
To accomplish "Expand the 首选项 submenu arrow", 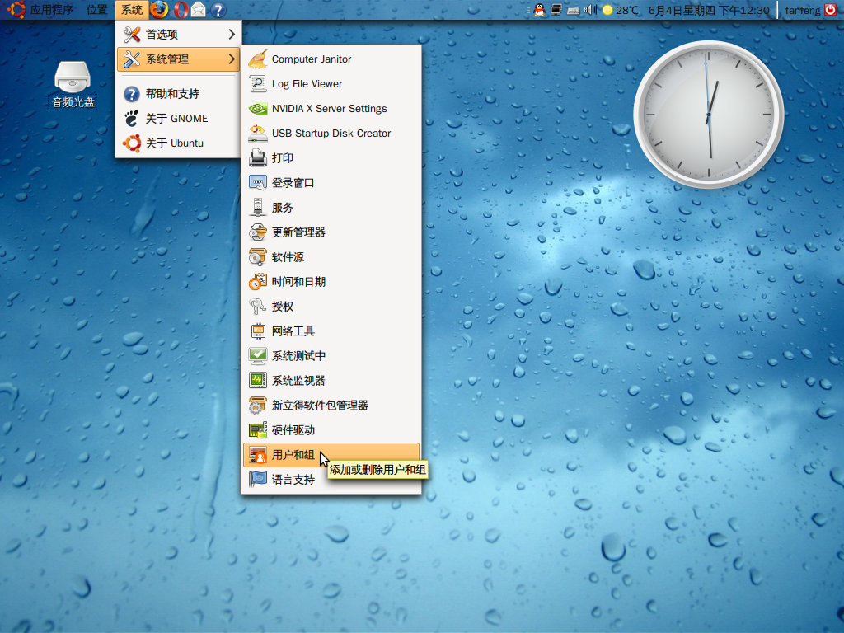I will (x=232, y=35).
